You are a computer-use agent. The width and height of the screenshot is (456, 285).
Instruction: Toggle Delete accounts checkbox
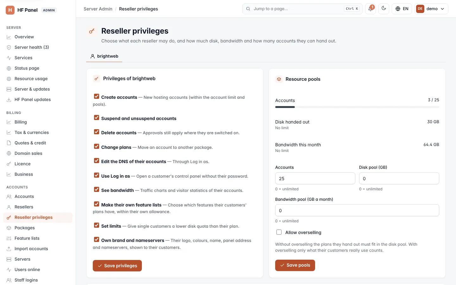[97, 132]
